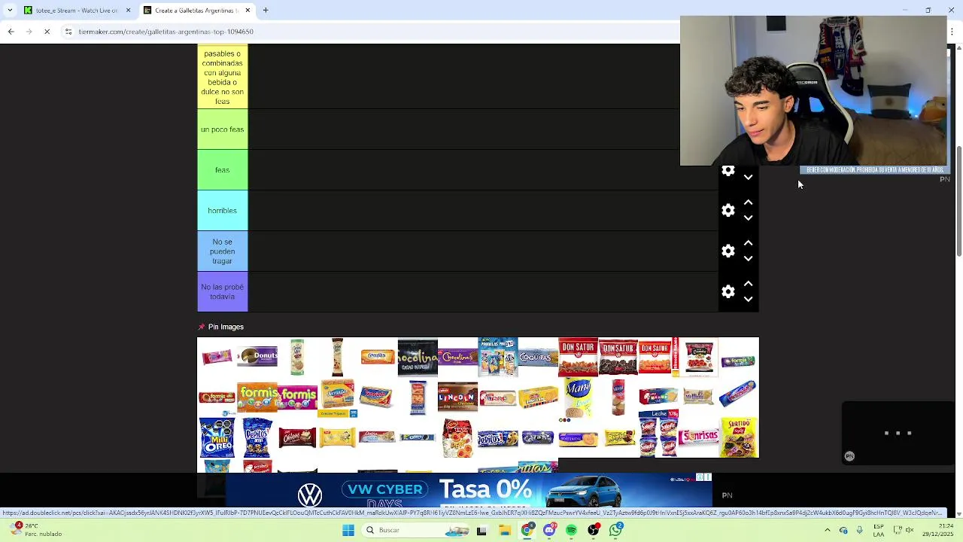This screenshot has width=963, height=542.
Task: Close the VW banner ad
Action: pos(707,477)
